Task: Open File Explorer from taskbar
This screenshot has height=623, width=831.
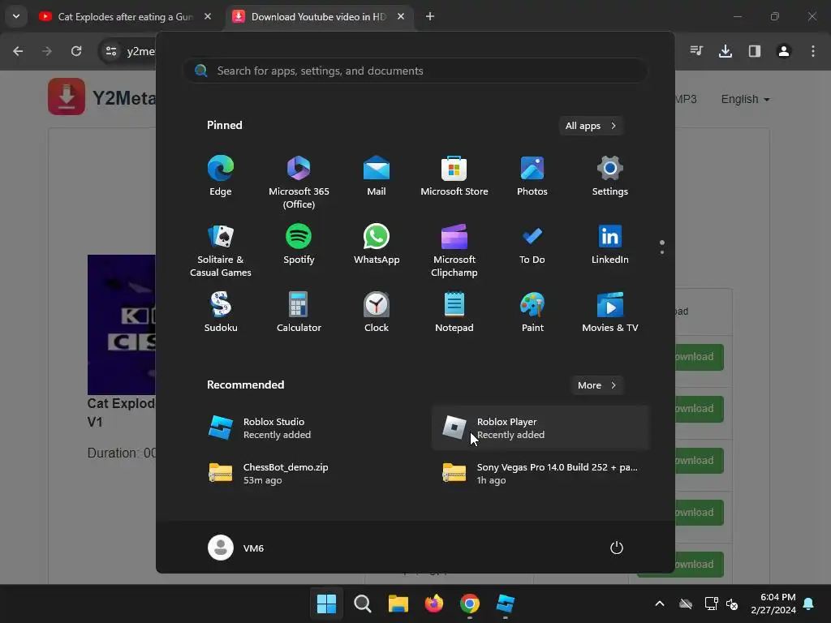Action: (398, 604)
